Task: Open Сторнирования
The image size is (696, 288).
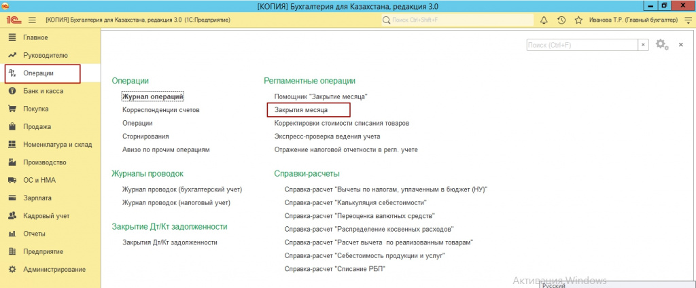Action: [145, 137]
